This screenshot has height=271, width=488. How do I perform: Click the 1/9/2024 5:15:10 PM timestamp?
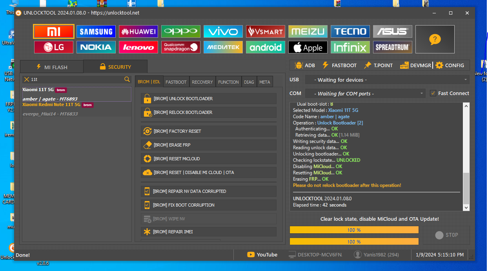439,255
